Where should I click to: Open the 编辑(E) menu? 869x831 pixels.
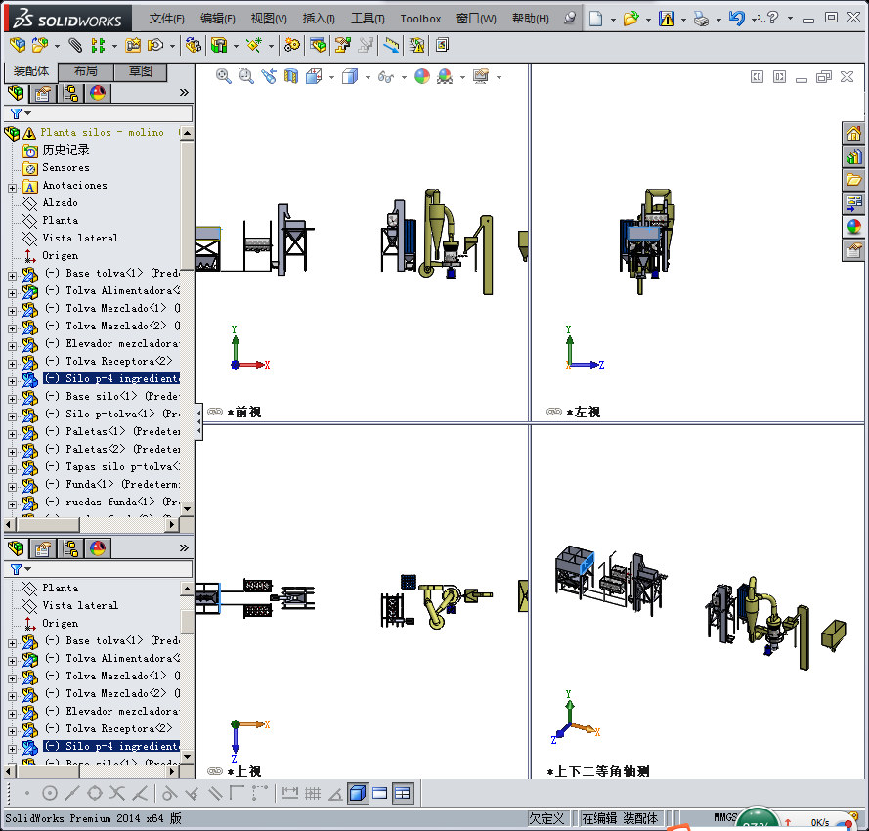pos(218,19)
